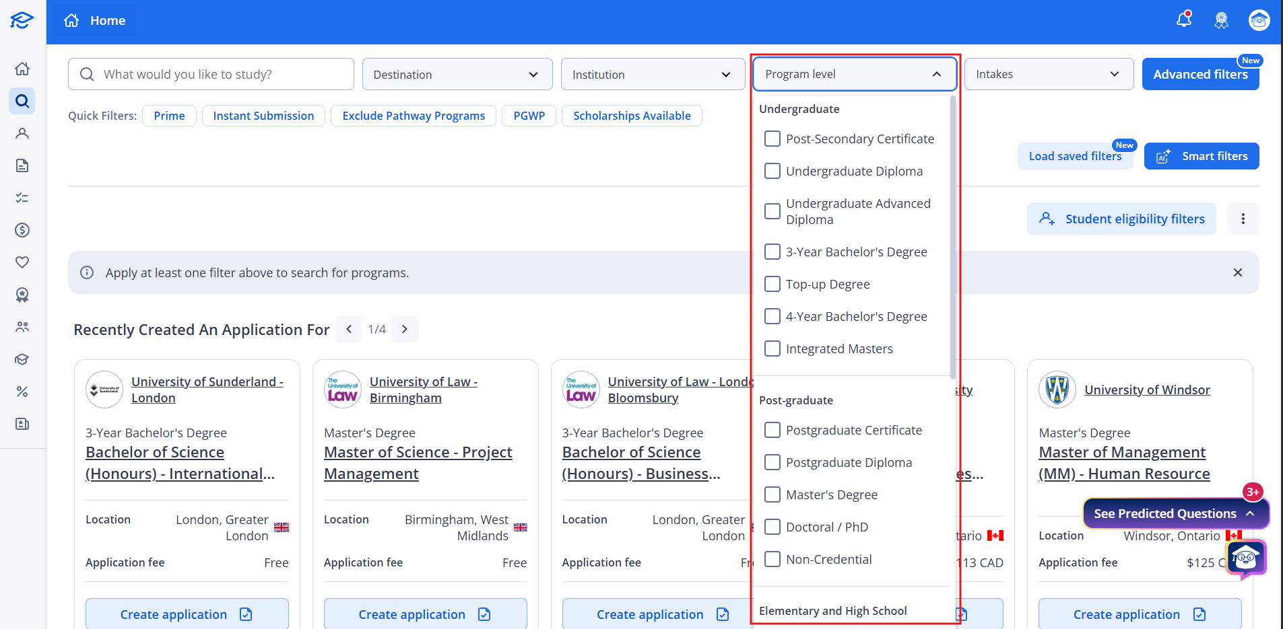Screen dimensions: 1283x629
Task: Open the payments dollar icon in sidebar
Action: [22, 230]
